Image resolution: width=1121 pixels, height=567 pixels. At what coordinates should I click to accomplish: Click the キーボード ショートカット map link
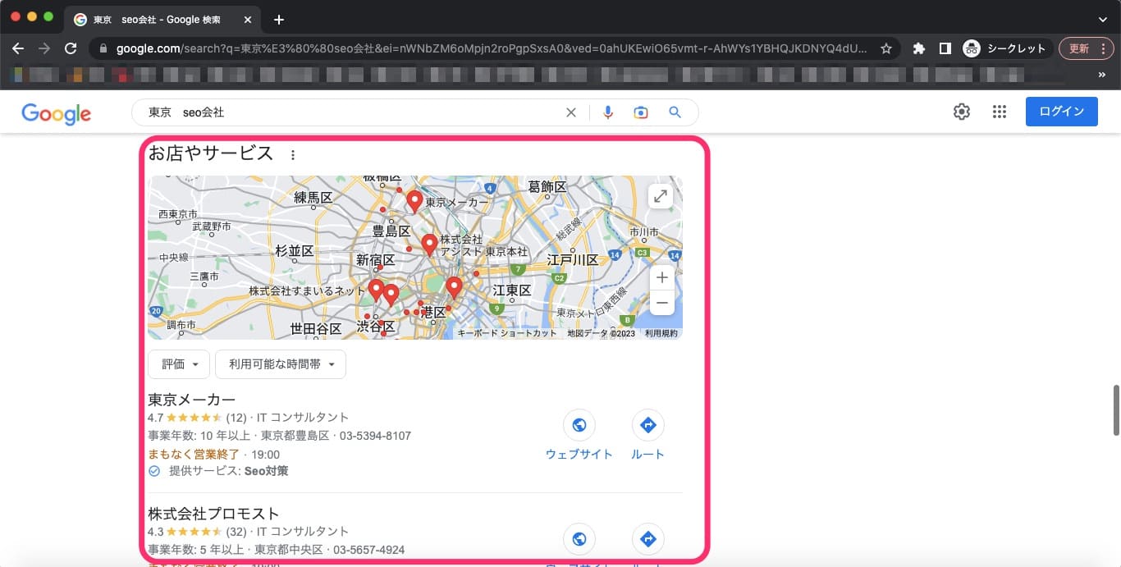pyautogui.click(x=507, y=333)
